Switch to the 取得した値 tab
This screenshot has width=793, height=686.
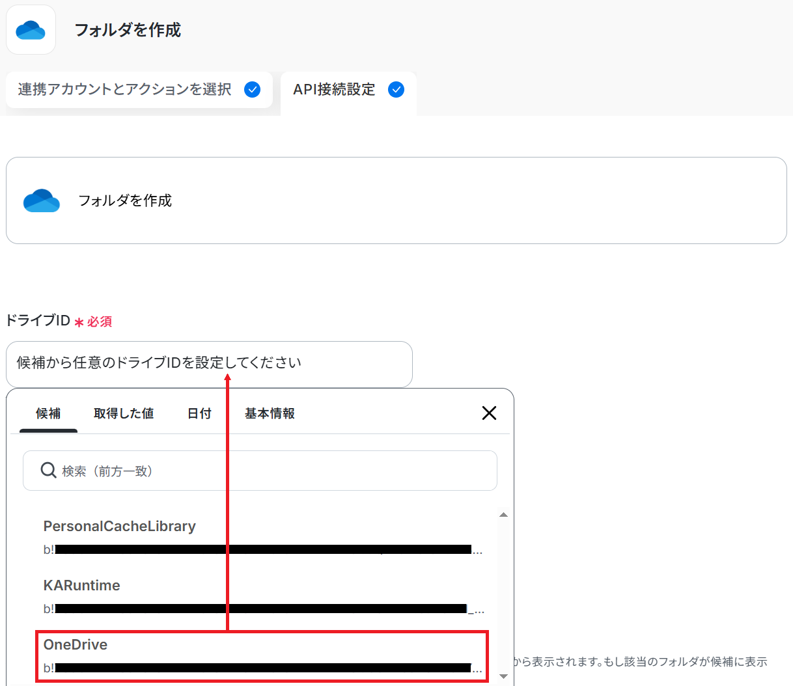[124, 413]
